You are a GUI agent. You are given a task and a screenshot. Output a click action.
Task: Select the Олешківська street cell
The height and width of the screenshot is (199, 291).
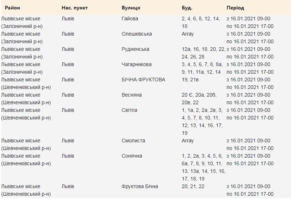(137, 34)
